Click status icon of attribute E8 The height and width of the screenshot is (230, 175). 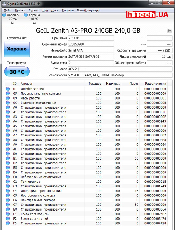point(8,209)
